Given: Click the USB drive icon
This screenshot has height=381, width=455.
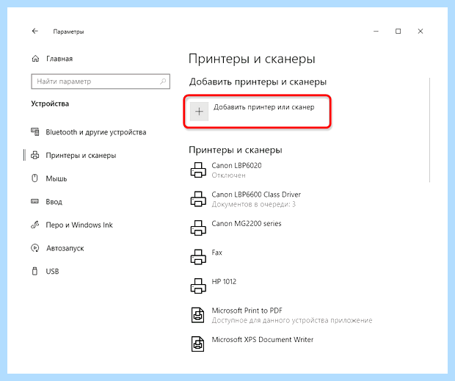Looking at the screenshot, I should [x=34, y=272].
